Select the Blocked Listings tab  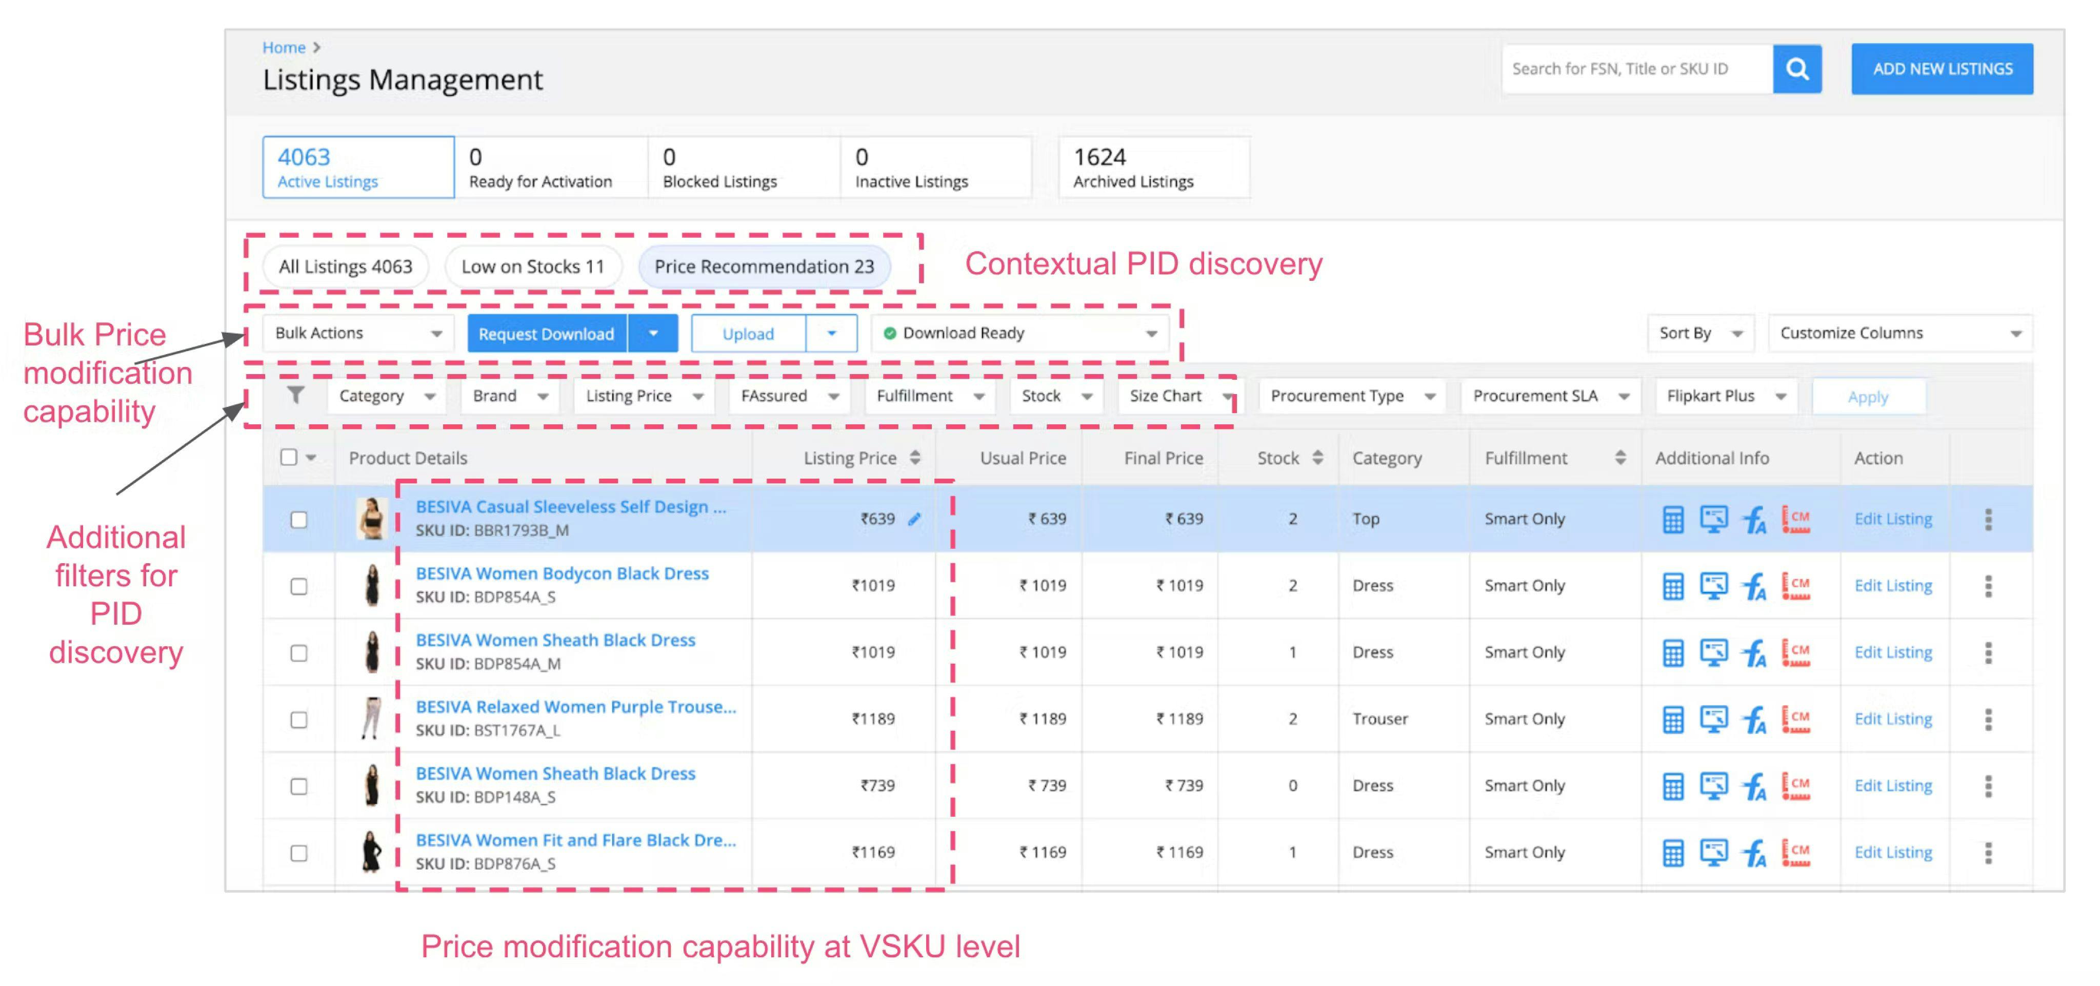point(744,167)
